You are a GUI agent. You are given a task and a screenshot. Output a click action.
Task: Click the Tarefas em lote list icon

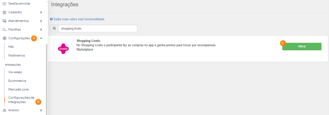point(4,4)
